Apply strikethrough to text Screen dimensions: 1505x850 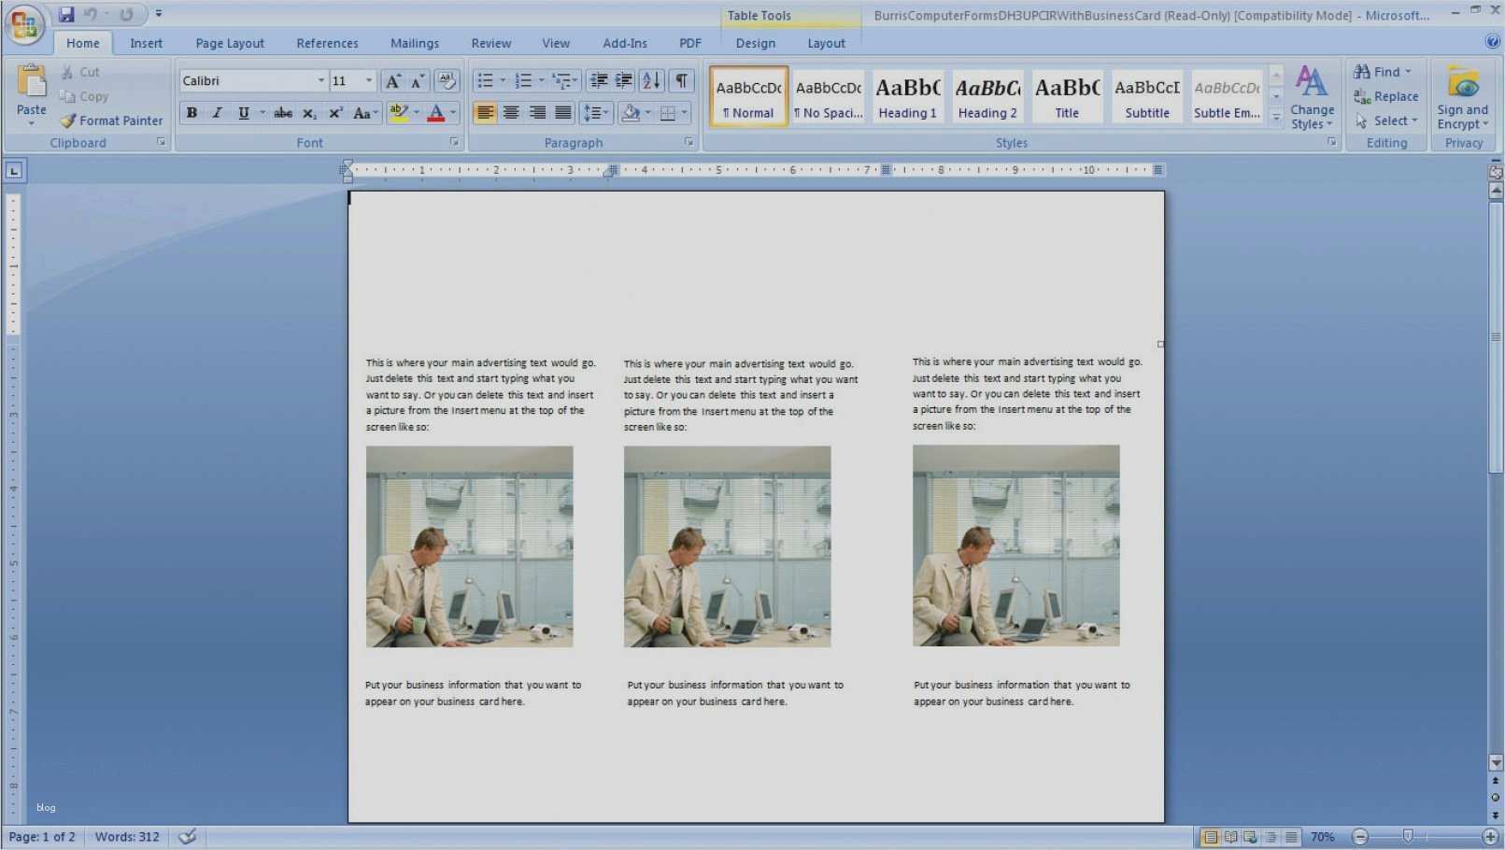tap(282, 112)
